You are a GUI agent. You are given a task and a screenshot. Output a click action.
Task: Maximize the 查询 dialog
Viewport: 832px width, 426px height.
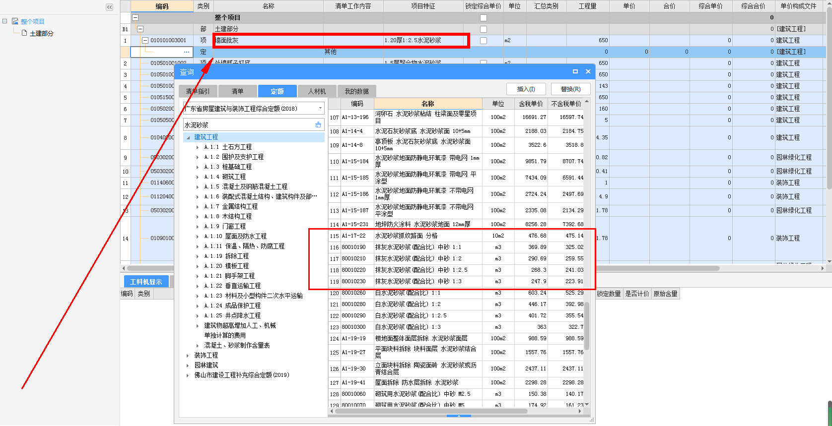[575, 71]
